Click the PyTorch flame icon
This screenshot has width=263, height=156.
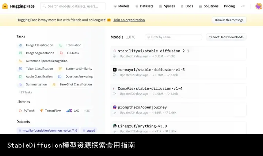pos(20,111)
